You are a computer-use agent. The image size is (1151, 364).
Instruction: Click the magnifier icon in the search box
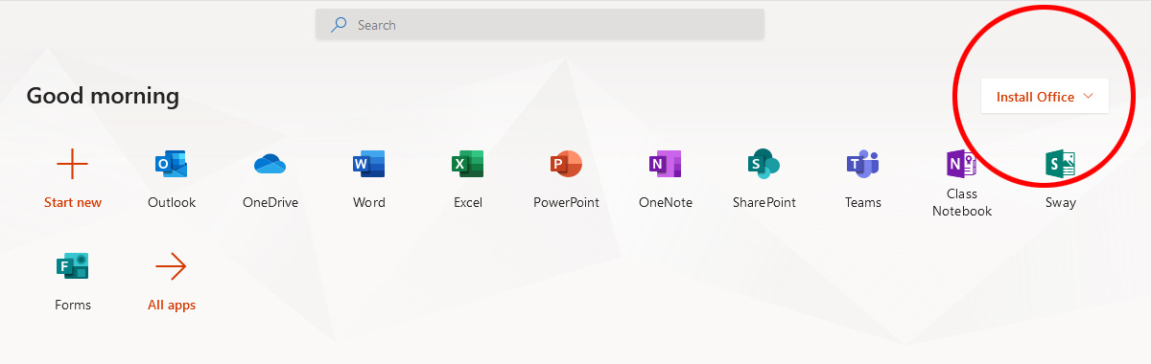pyautogui.click(x=339, y=25)
